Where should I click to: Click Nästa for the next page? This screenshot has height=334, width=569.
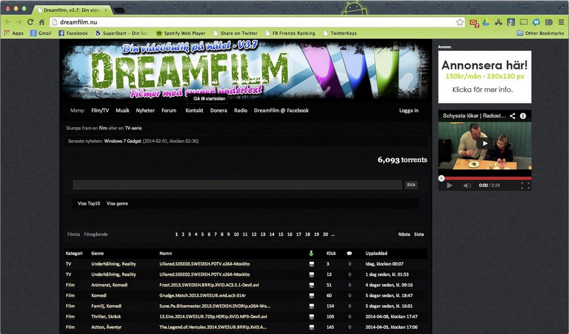(404, 234)
